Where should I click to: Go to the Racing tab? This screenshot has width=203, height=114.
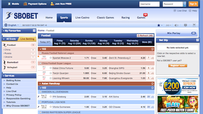(x=126, y=18)
